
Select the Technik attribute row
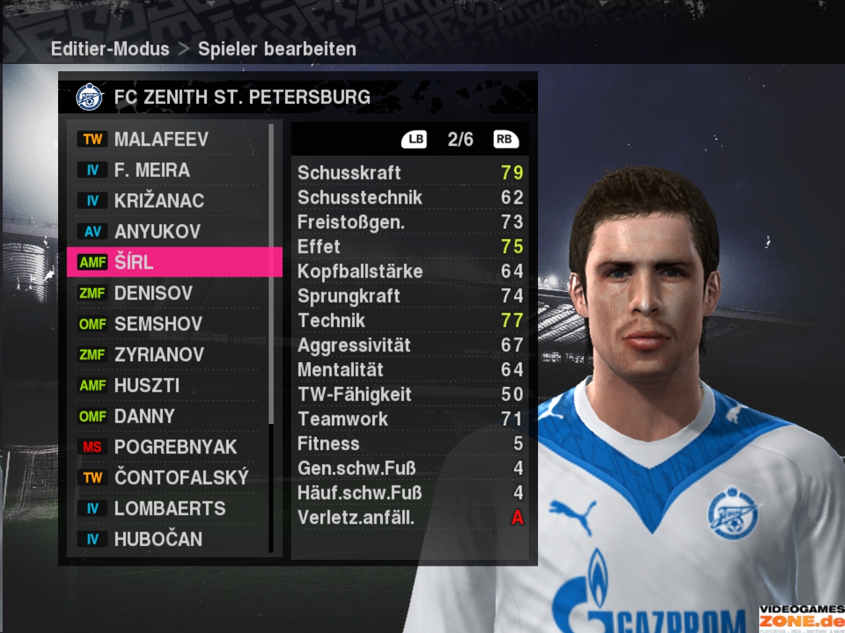410,320
